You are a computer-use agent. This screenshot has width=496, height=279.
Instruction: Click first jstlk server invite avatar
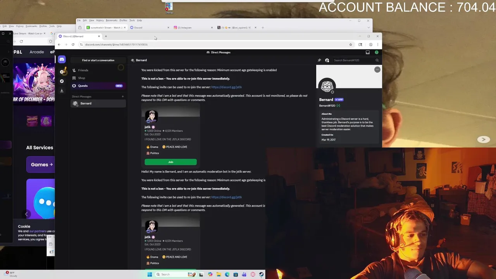[x=151, y=117]
